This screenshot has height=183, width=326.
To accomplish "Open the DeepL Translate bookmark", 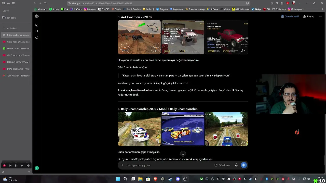I will point(132,9).
